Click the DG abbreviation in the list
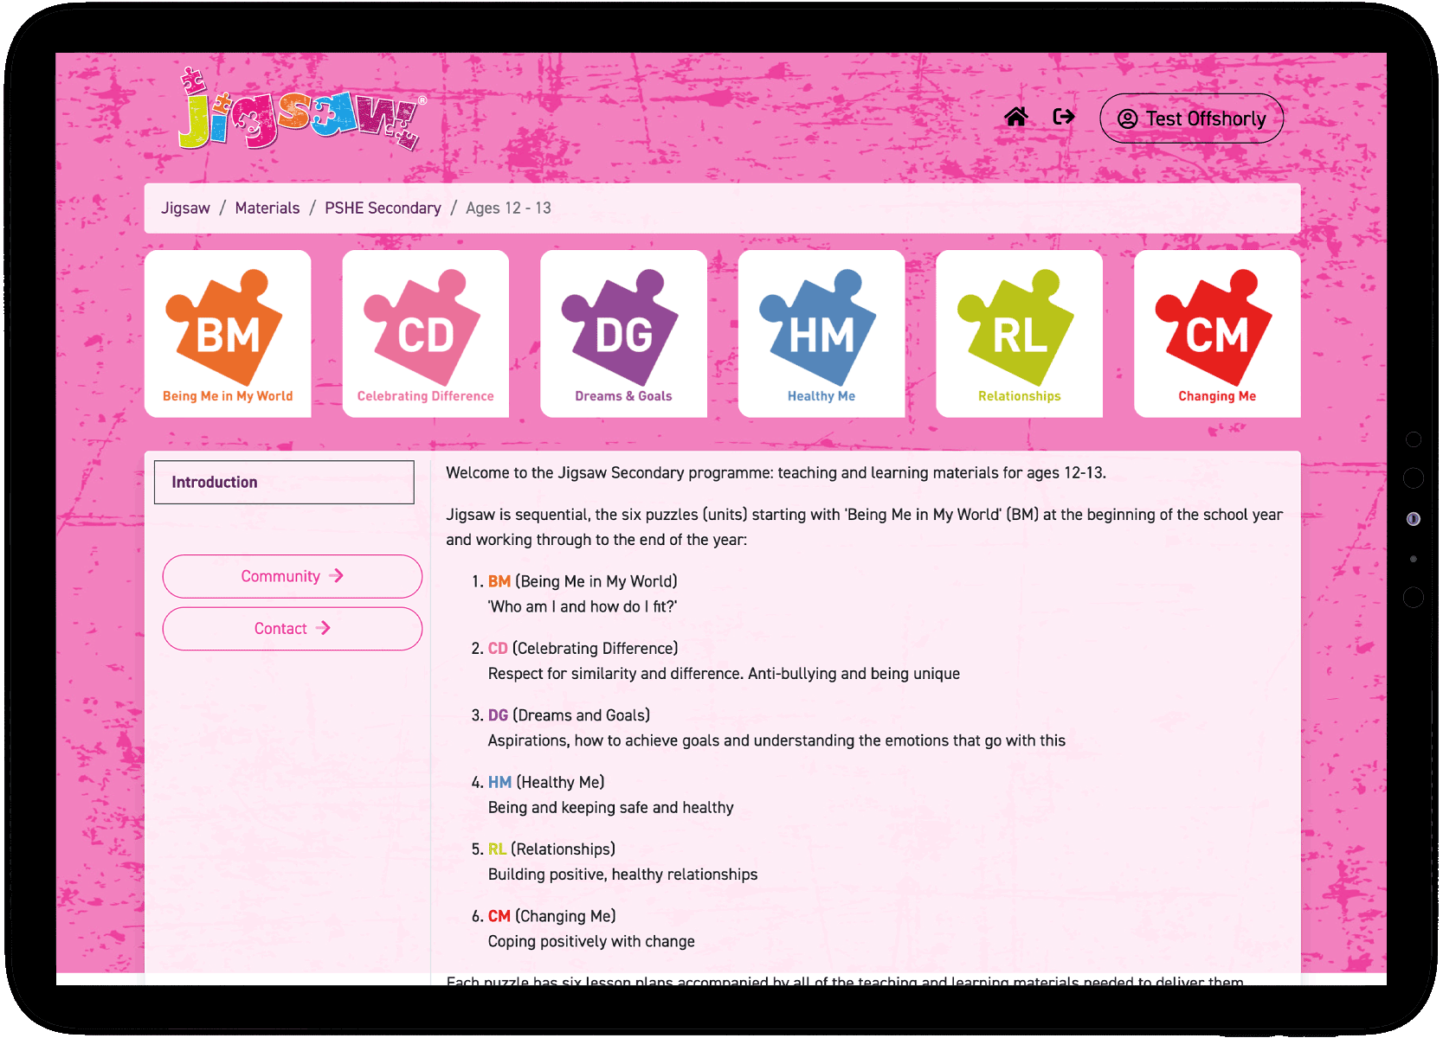The image size is (1443, 1038). click(498, 715)
